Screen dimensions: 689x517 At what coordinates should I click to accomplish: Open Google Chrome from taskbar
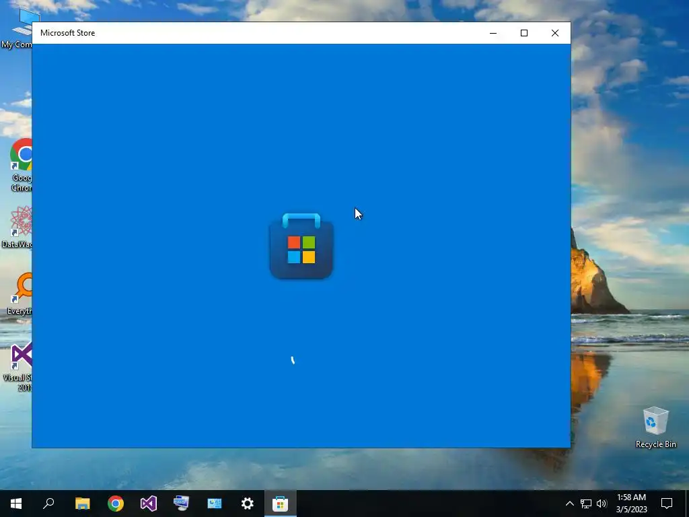[x=116, y=504]
